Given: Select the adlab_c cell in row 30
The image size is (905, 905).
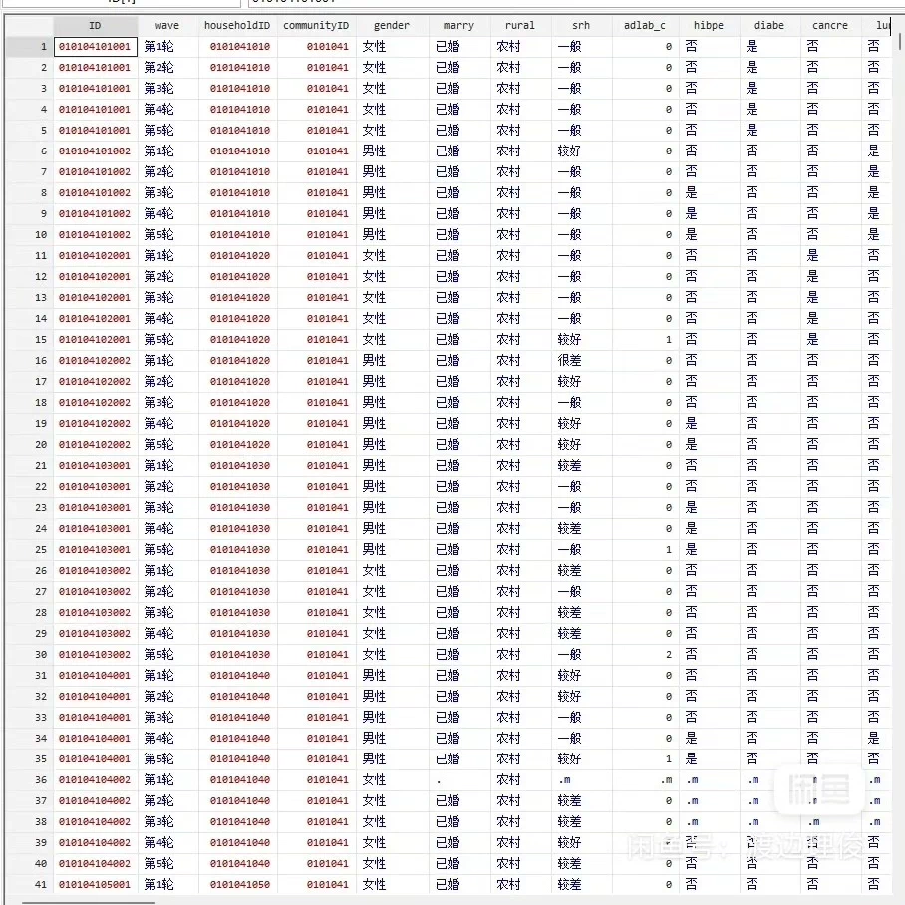Looking at the screenshot, I should coord(644,654).
